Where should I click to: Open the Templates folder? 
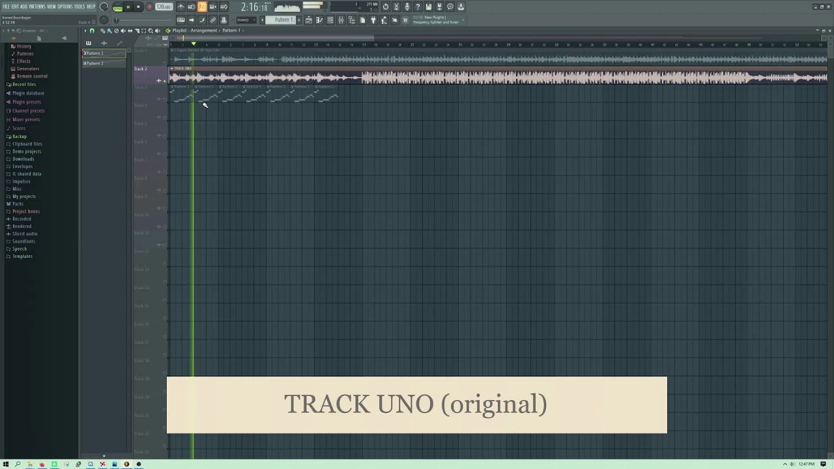pos(22,257)
